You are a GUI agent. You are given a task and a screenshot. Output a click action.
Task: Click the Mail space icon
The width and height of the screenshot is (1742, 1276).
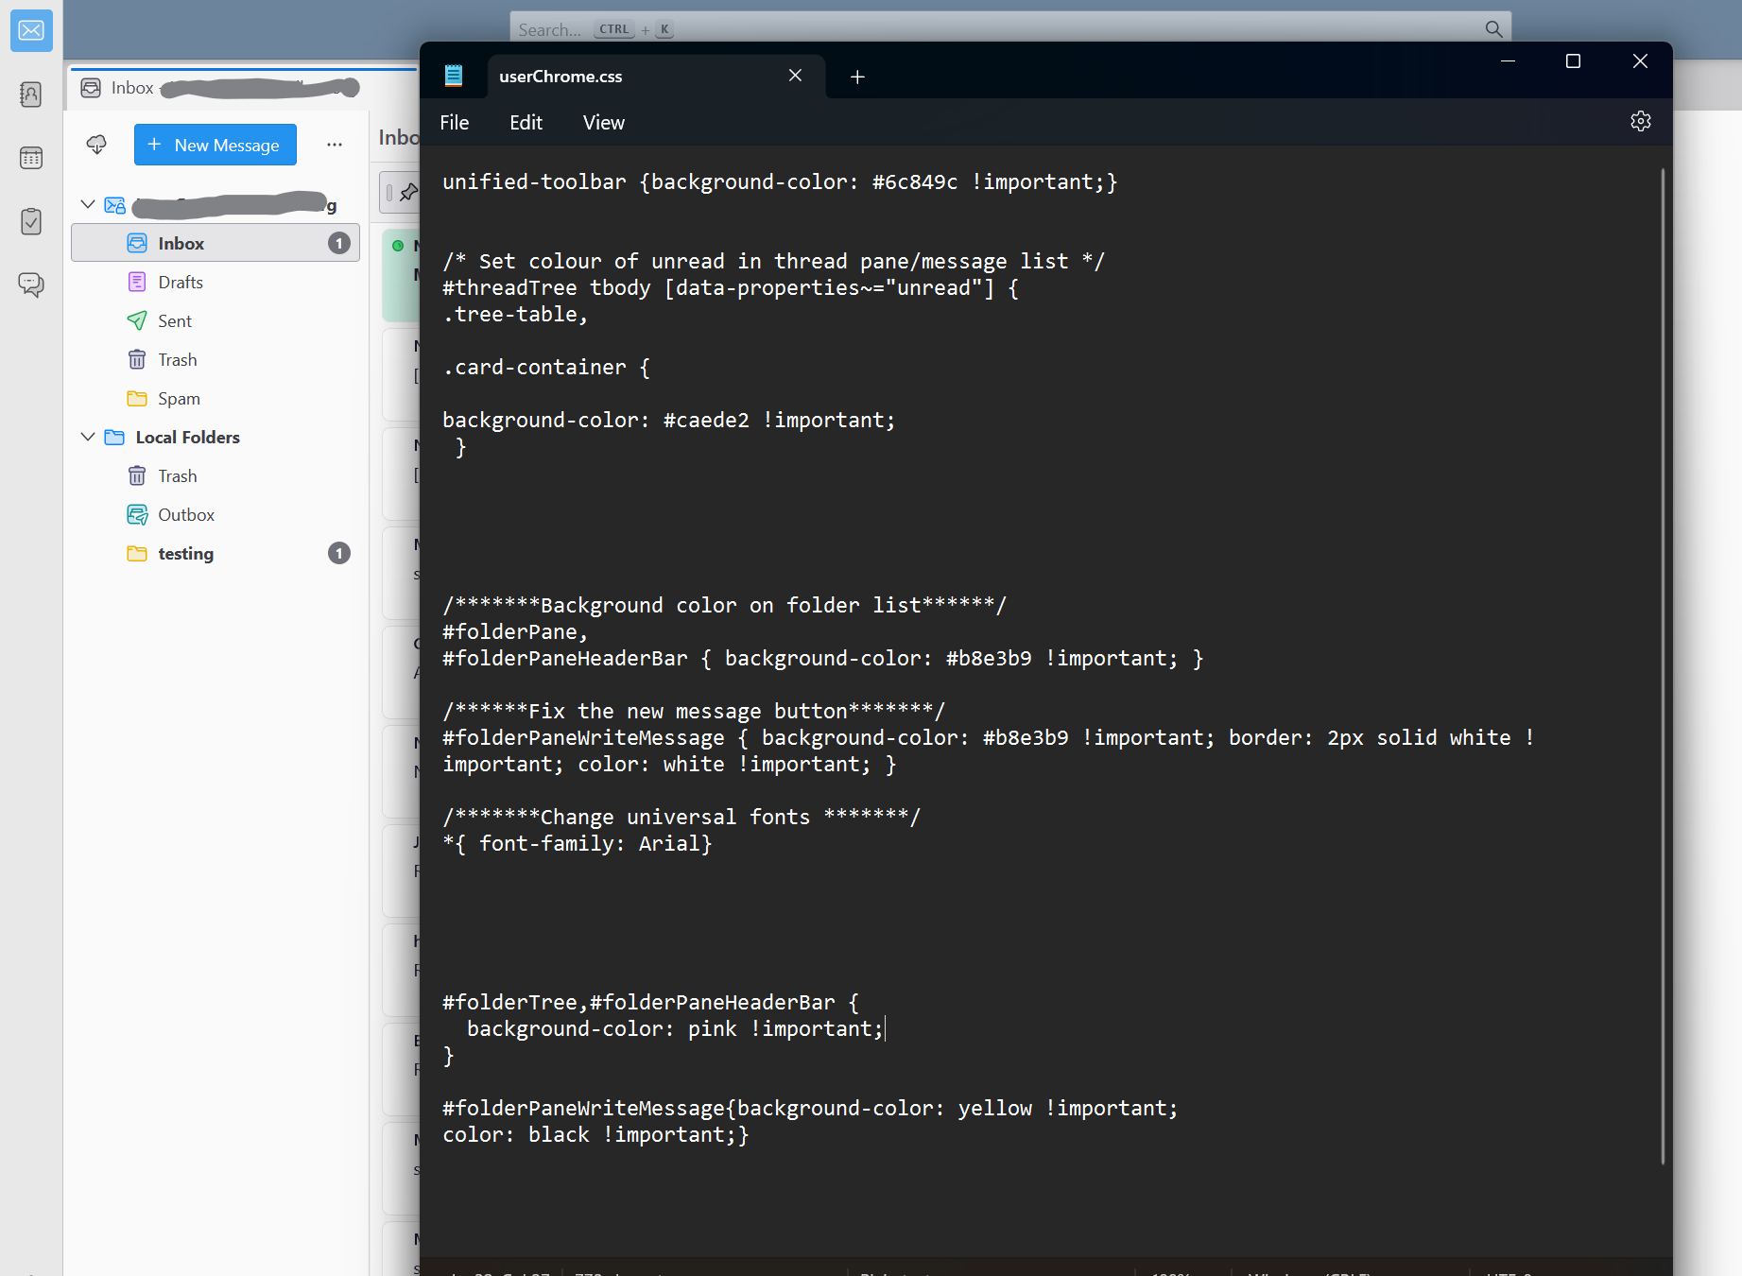coord(31,31)
